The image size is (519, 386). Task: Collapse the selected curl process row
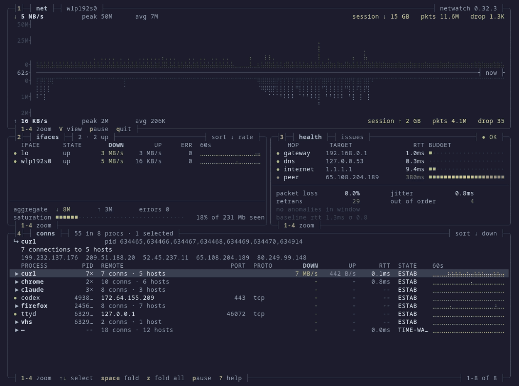(x=259, y=274)
